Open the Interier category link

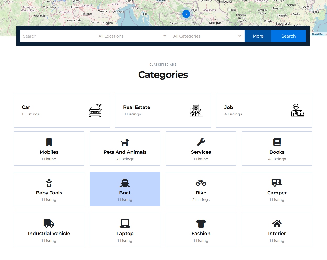[x=277, y=234]
